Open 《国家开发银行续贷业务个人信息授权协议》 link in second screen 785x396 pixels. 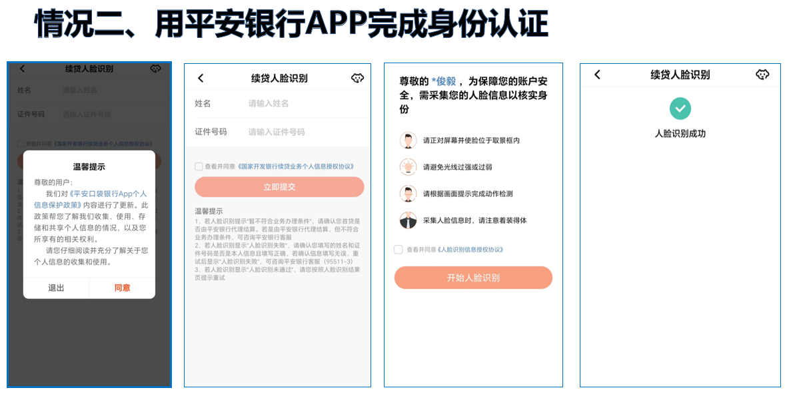(297, 166)
